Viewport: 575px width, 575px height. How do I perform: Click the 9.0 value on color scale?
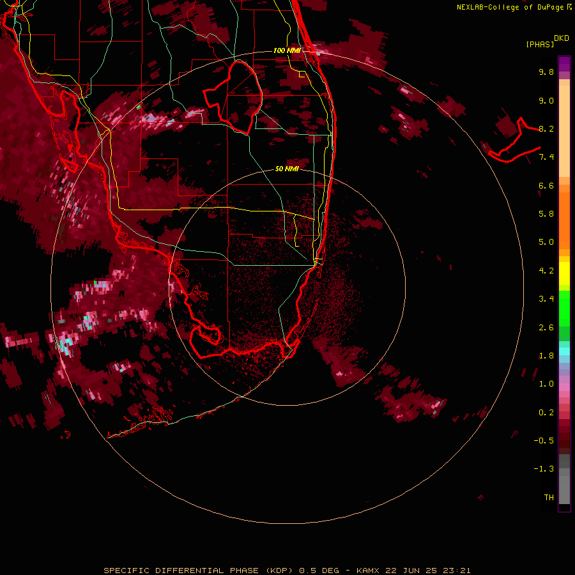[546, 100]
